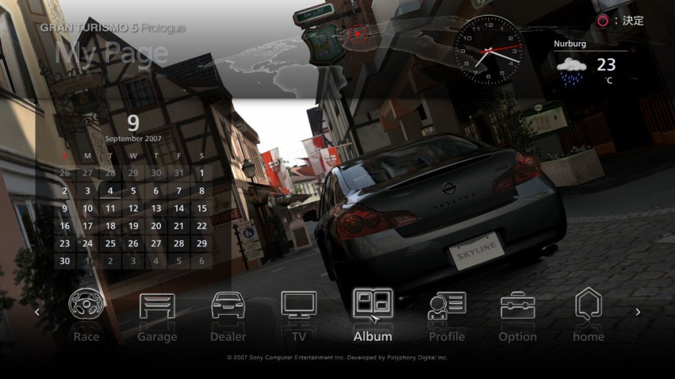Select the Profile icon
This screenshot has height=379, width=675.
click(x=447, y=306)
